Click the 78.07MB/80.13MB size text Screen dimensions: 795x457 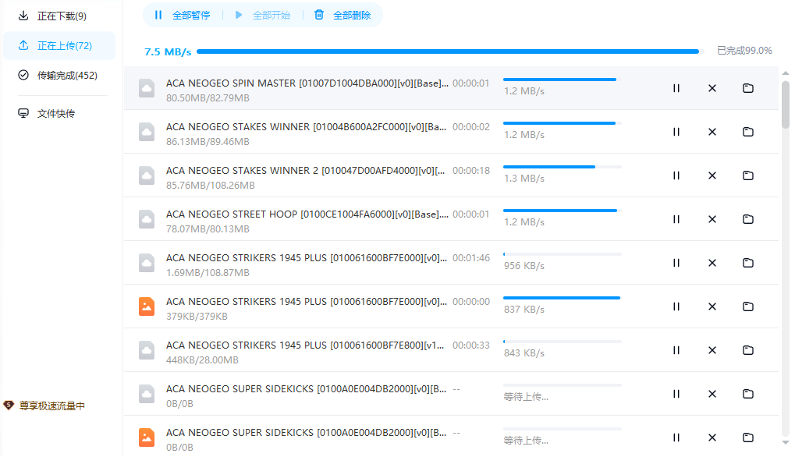(208, 228)
